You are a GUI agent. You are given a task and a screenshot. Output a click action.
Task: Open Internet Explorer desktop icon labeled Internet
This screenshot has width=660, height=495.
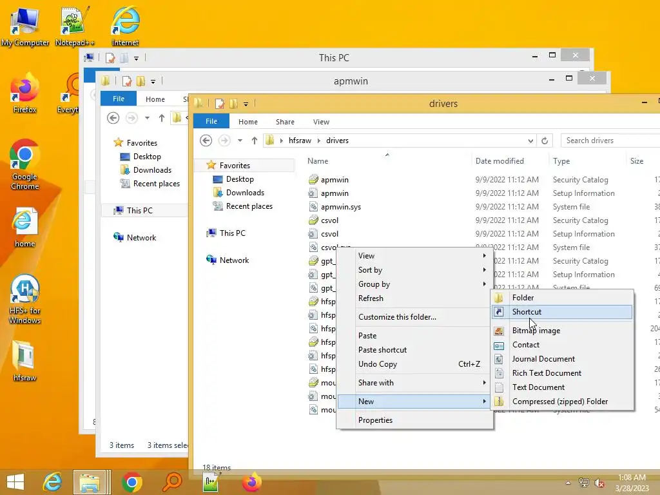pyautogui.click(x=125, y=26)
